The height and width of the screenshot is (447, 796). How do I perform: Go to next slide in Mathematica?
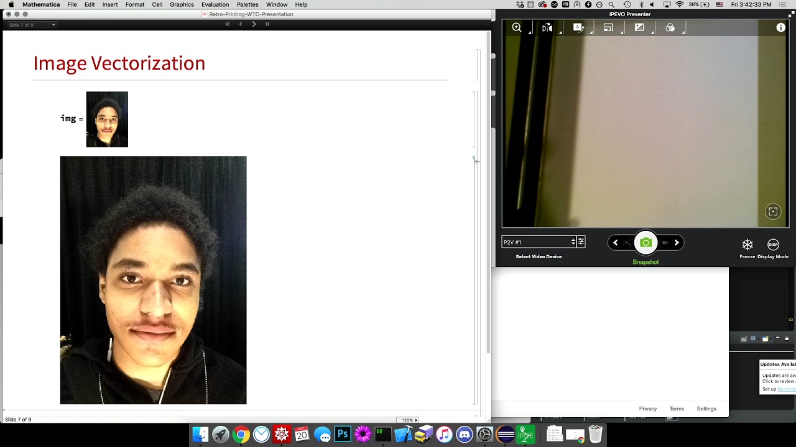click(x=254, y=24)
